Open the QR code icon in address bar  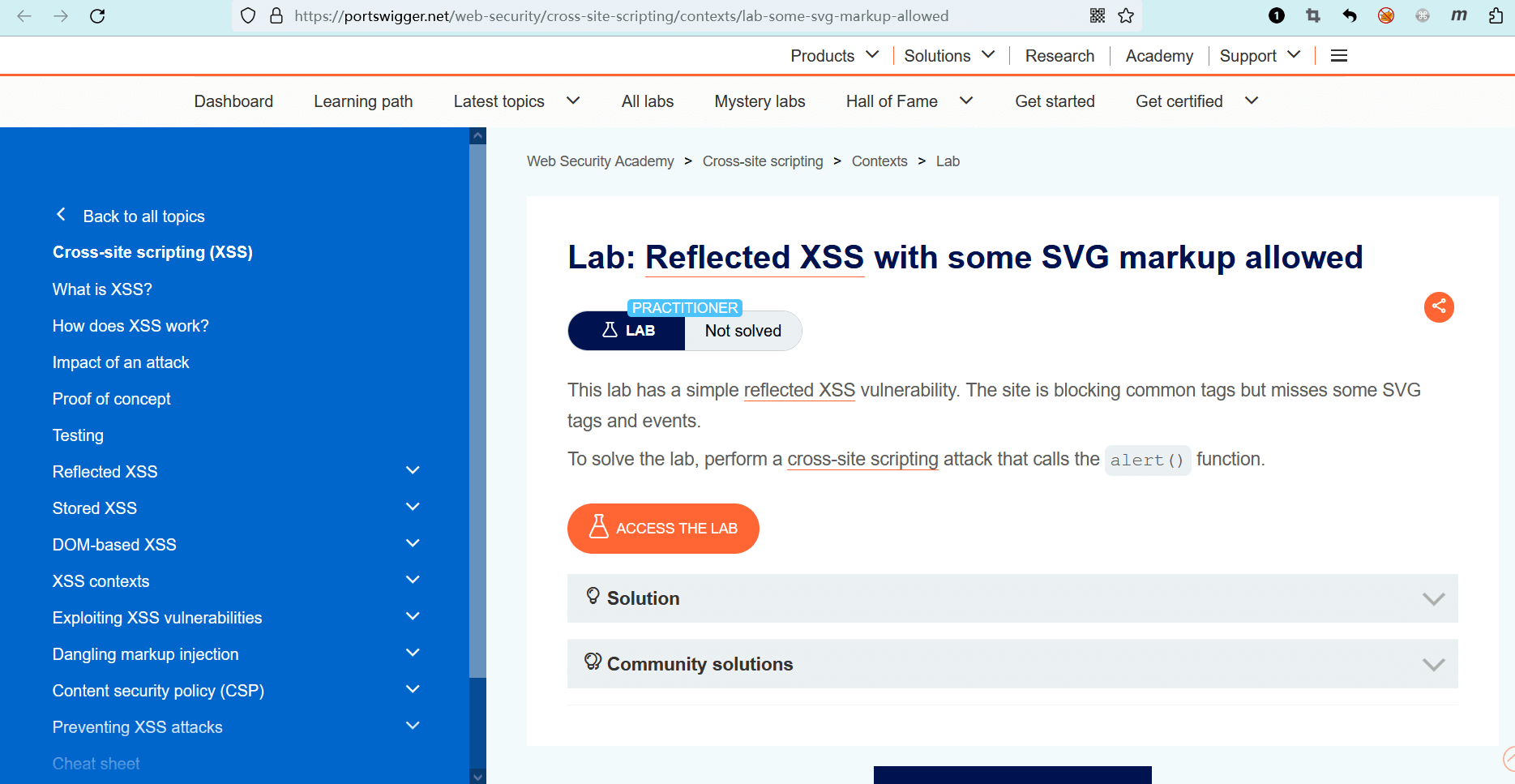[x=1098, y=16]
